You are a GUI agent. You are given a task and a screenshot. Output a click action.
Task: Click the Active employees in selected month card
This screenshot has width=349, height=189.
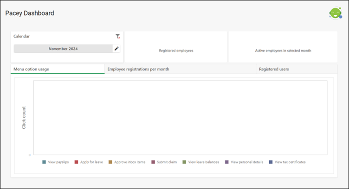click(x=283, y=47)
